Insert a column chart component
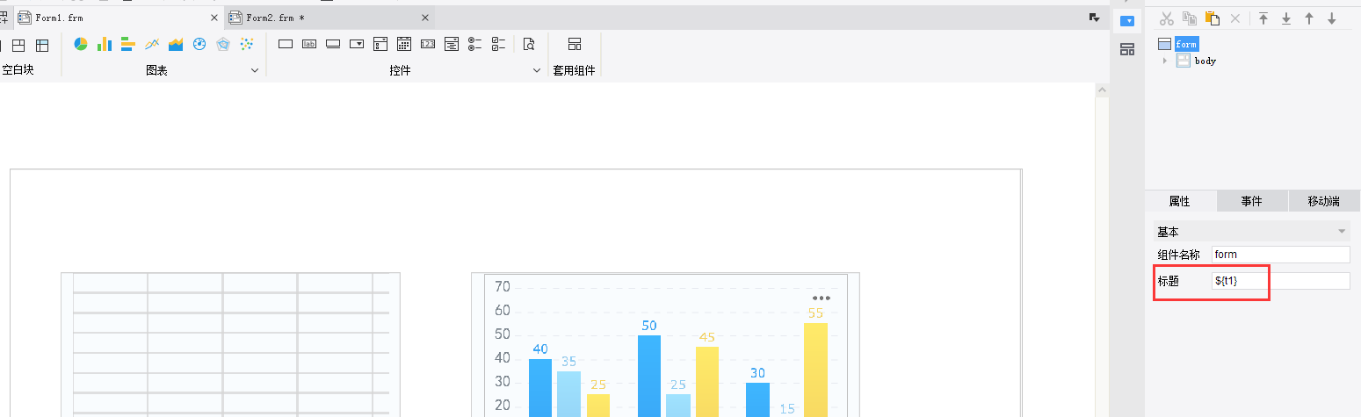 point(105,44)
